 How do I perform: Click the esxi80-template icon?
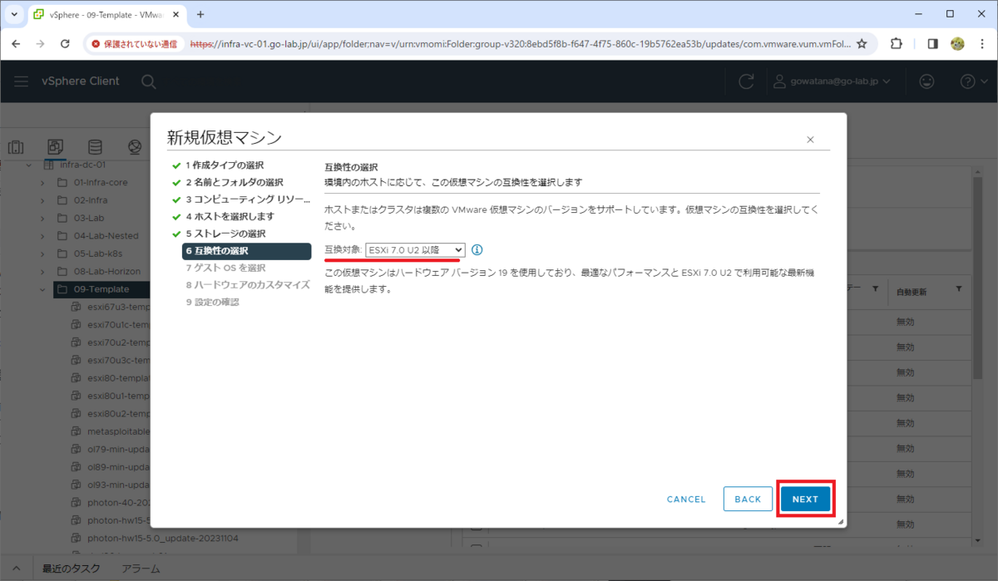click(77, 379)
